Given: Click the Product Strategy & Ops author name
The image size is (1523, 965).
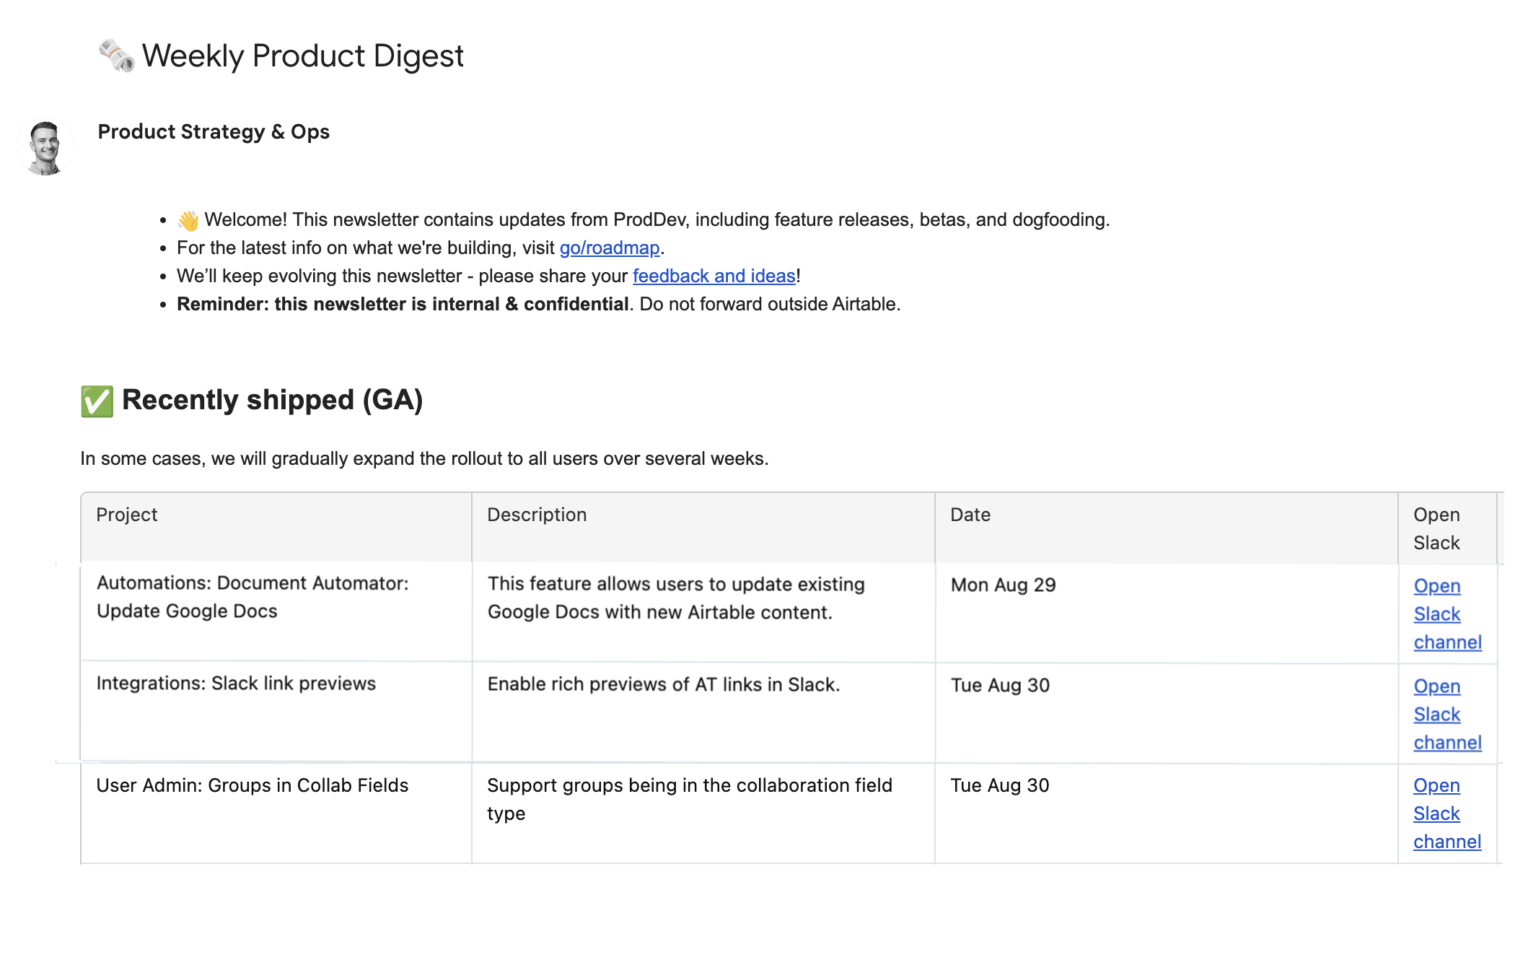Looking at the screenshot, I should tap(214, 132).
